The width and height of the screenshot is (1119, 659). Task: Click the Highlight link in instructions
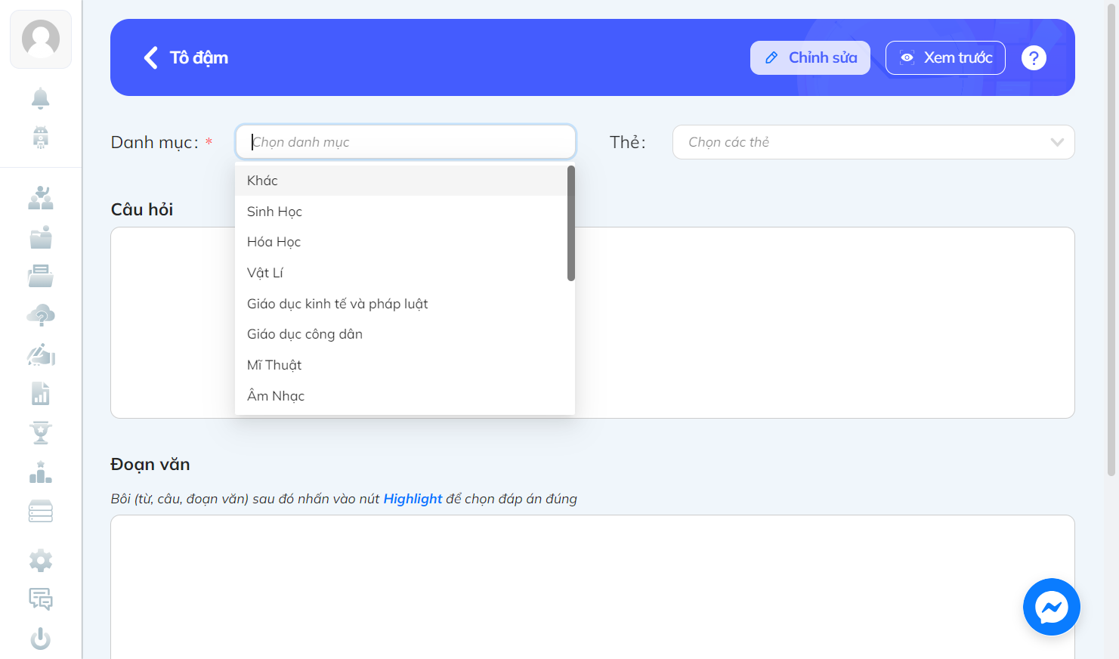(x=413, y=499)
